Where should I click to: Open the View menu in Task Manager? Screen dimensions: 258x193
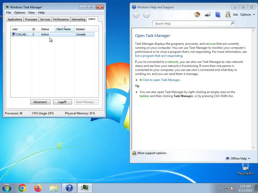point(31,13)
